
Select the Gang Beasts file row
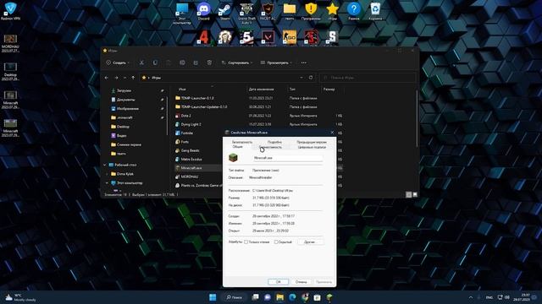198,150
